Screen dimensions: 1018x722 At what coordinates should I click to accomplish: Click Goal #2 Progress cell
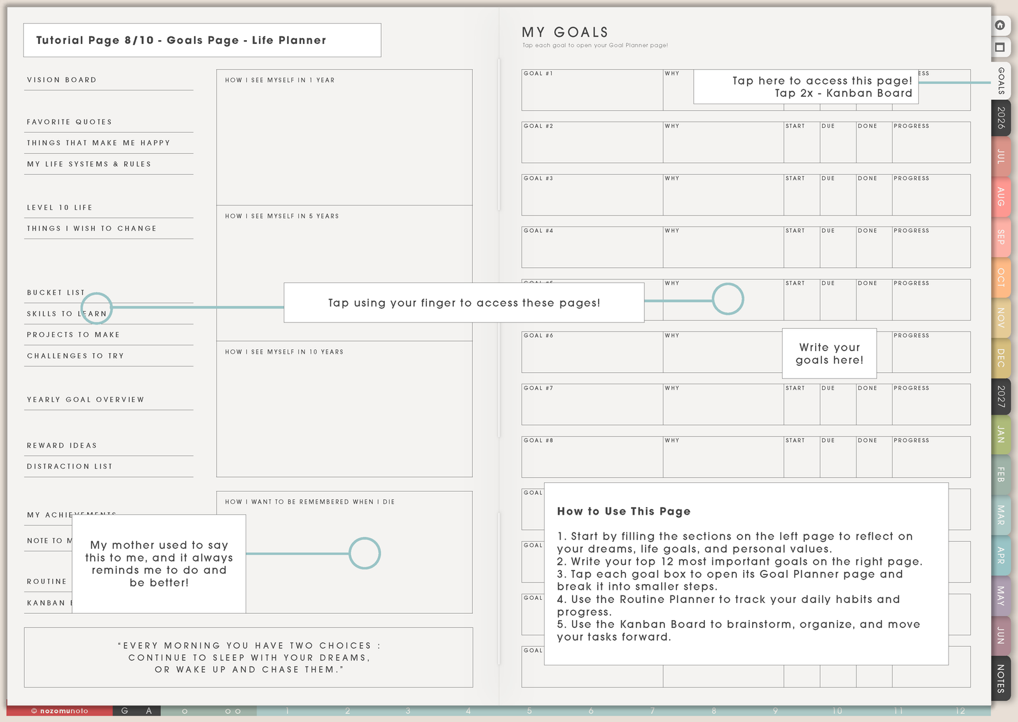click(x=931, y=142)
